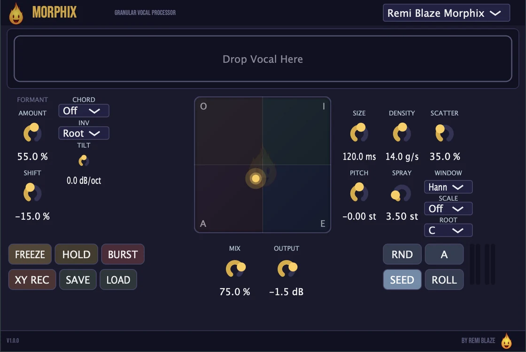Screen dimensions: 526x352
Task: Click the ROLL button
Action: (444, 280)
